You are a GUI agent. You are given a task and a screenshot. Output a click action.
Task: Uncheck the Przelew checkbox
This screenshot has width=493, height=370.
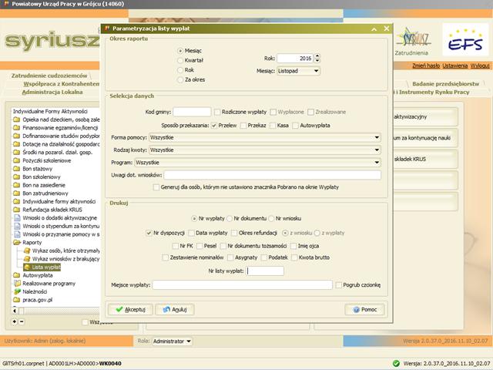pyautogui.click(x=214, y=126)
